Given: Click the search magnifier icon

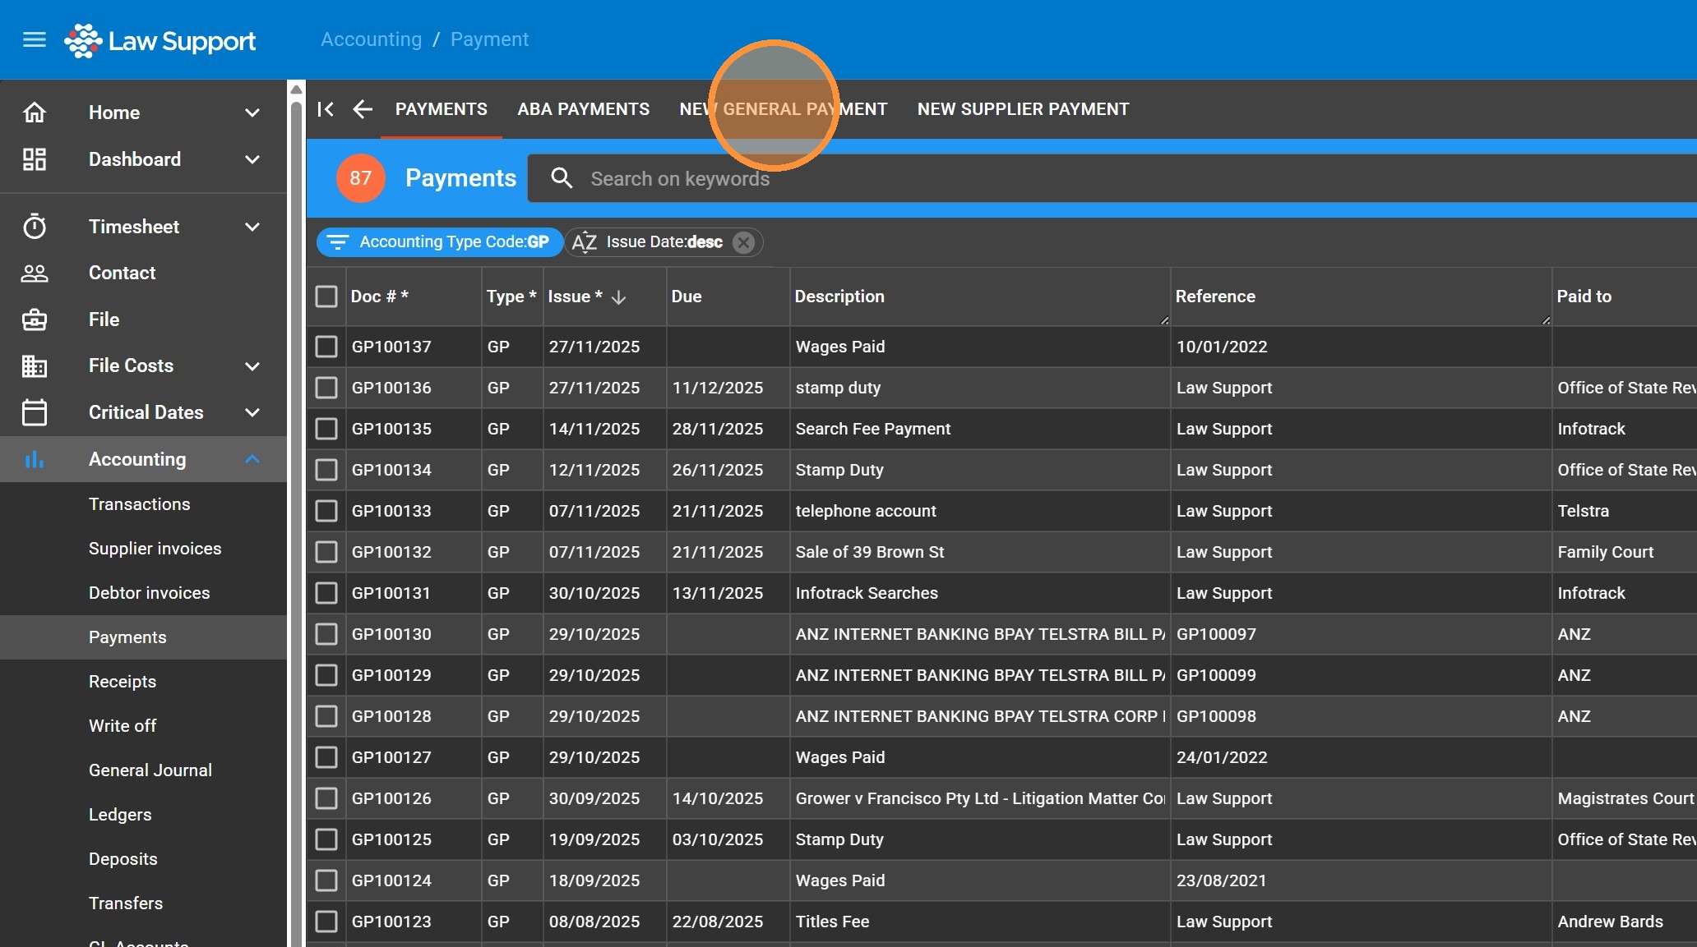Looking at the screenshot, I should pos(562,178).
